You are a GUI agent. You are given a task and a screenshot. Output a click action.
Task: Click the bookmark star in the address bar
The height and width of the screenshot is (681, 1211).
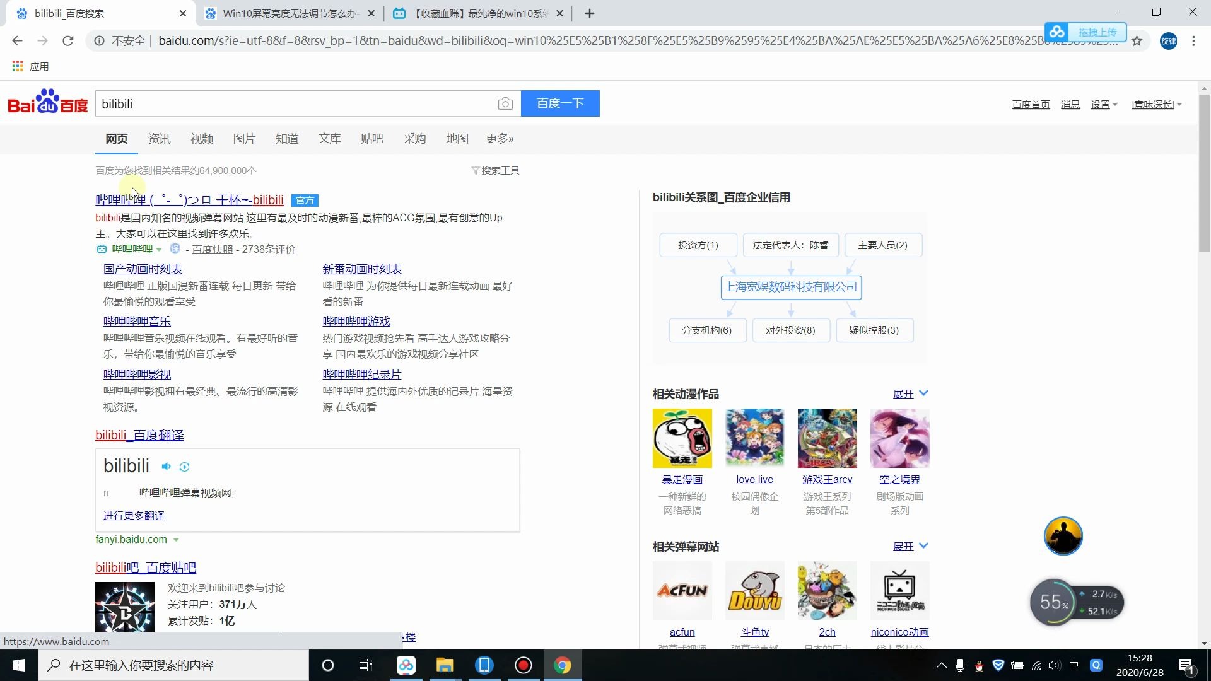1137,41
